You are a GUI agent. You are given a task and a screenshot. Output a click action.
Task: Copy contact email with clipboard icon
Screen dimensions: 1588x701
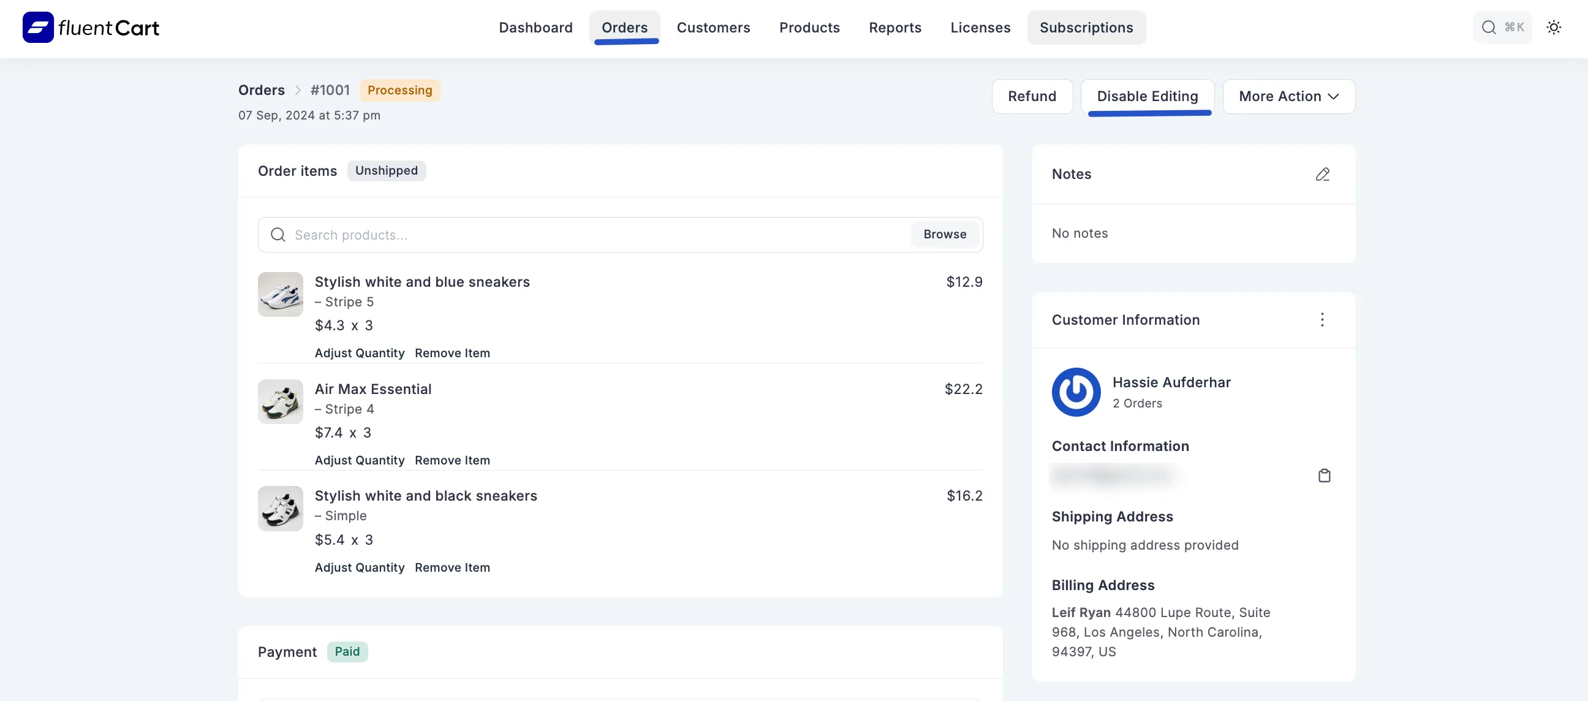(x=1323, y=476)
